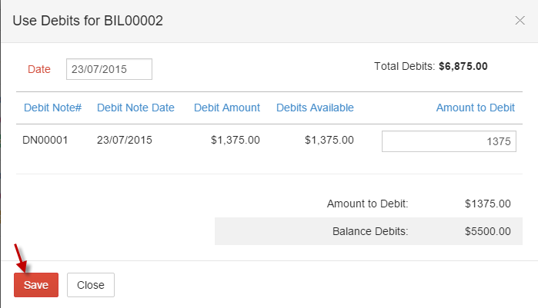Screen dimensions: 538x308
Task: Click the red Date label
Action: (x=39, y=69)
